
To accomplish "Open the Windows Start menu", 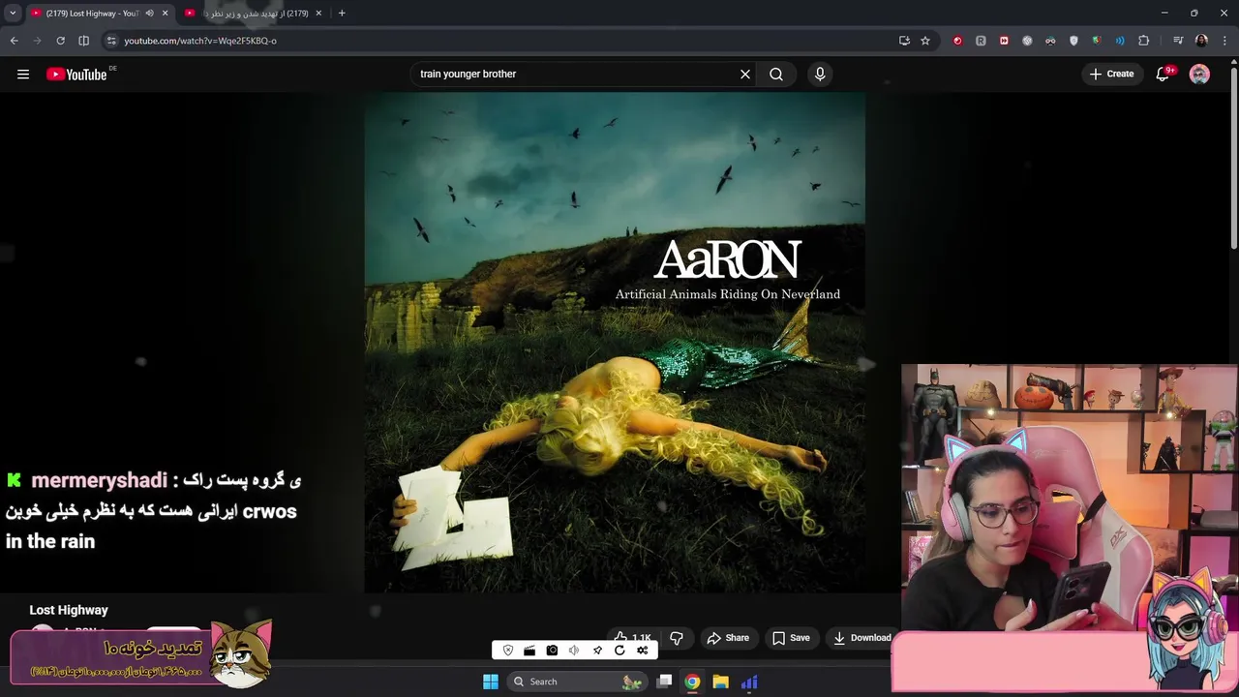I will [x=491, y=682].
